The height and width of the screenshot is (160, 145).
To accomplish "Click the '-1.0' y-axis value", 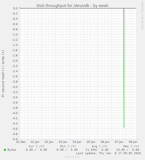I will coord(15,35).
